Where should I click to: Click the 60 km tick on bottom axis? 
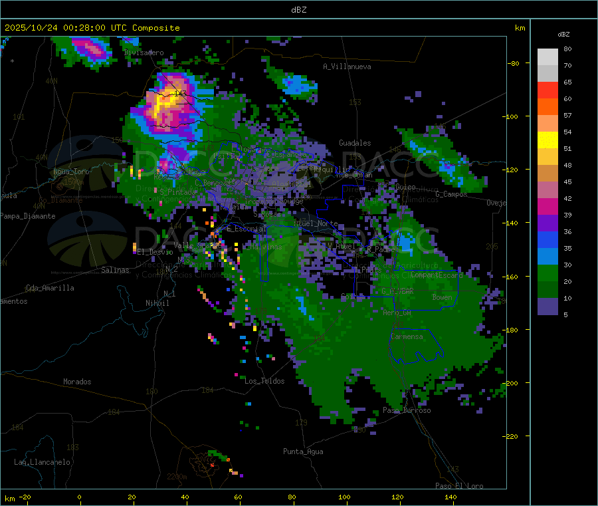[x=238, y=497]
